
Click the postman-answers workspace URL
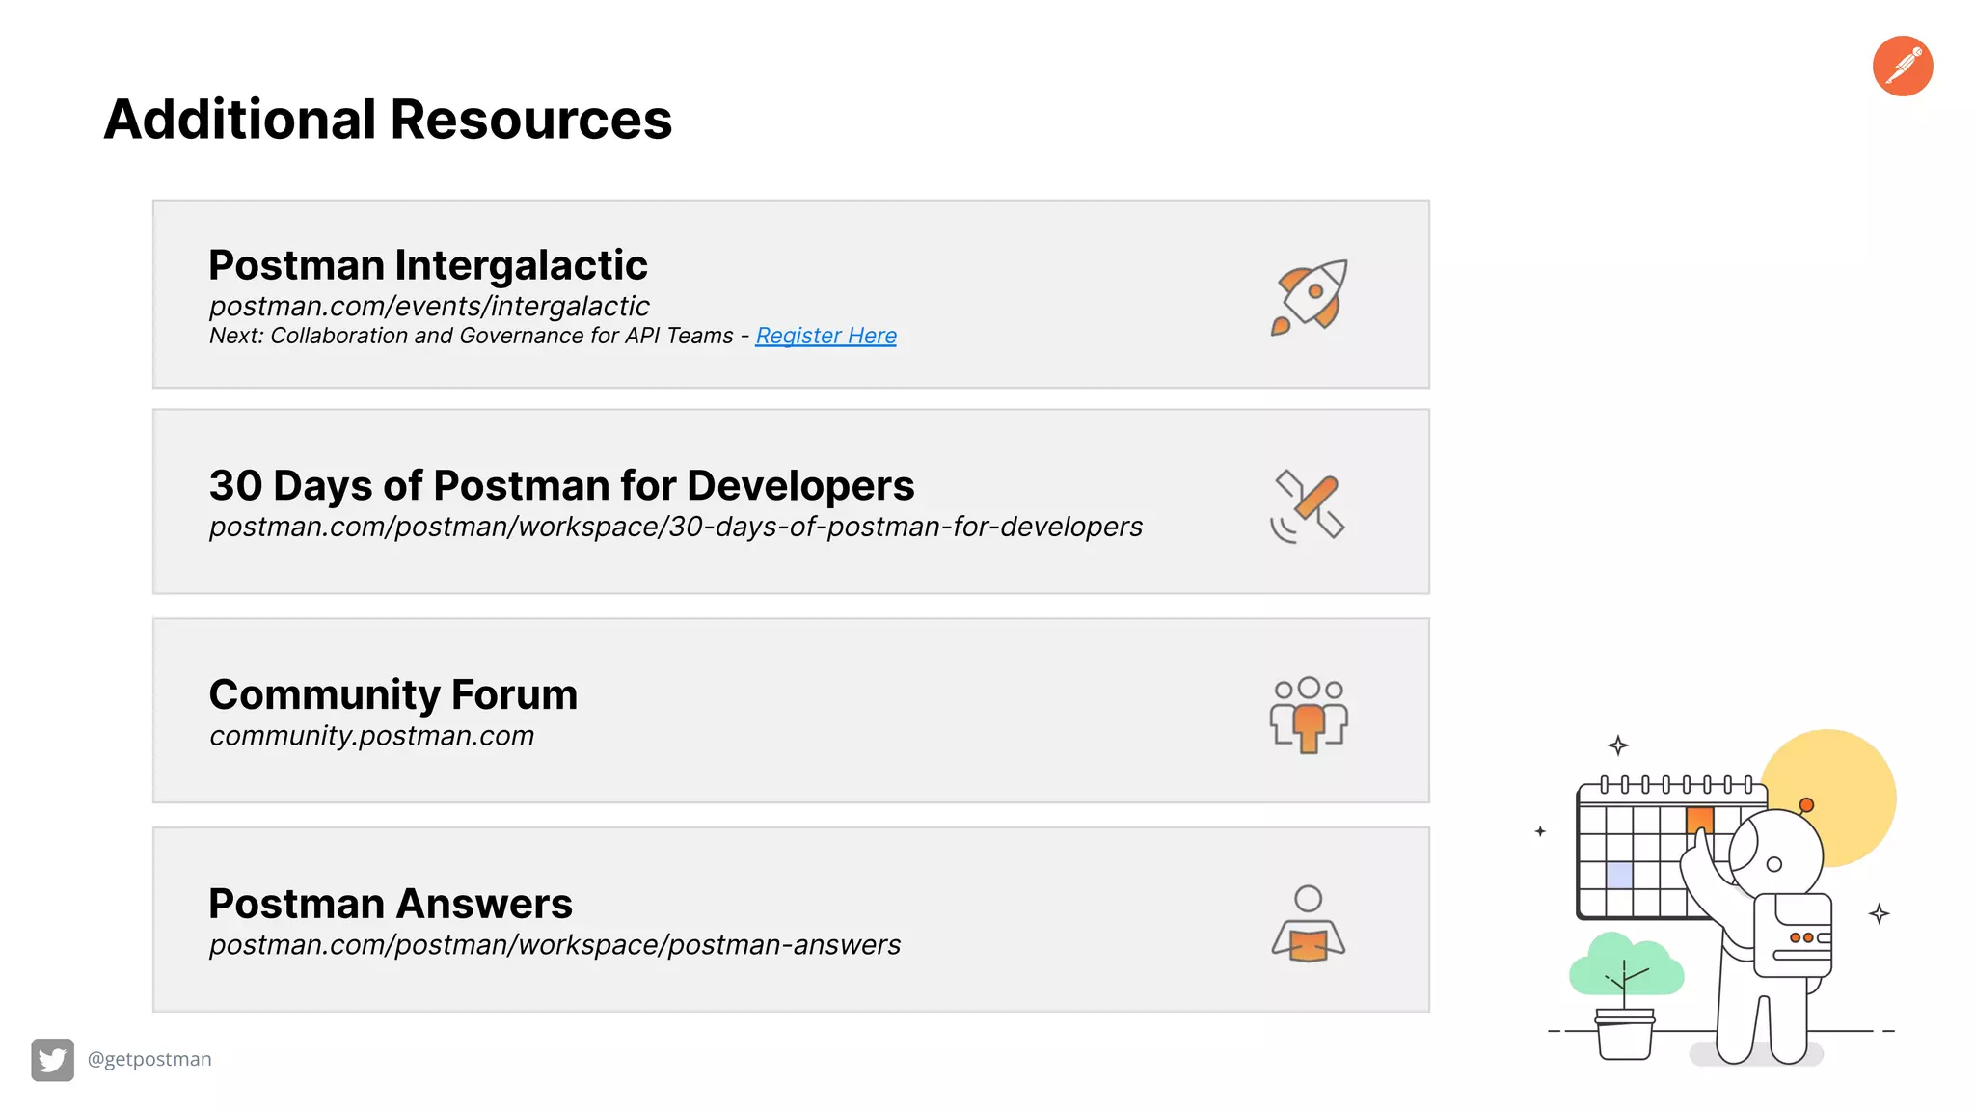(555, 945)
